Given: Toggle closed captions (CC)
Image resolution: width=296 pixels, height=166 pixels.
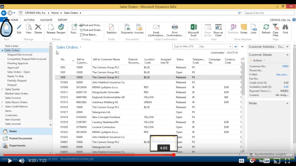Looking at the screenshot, I should pos(242,161).
